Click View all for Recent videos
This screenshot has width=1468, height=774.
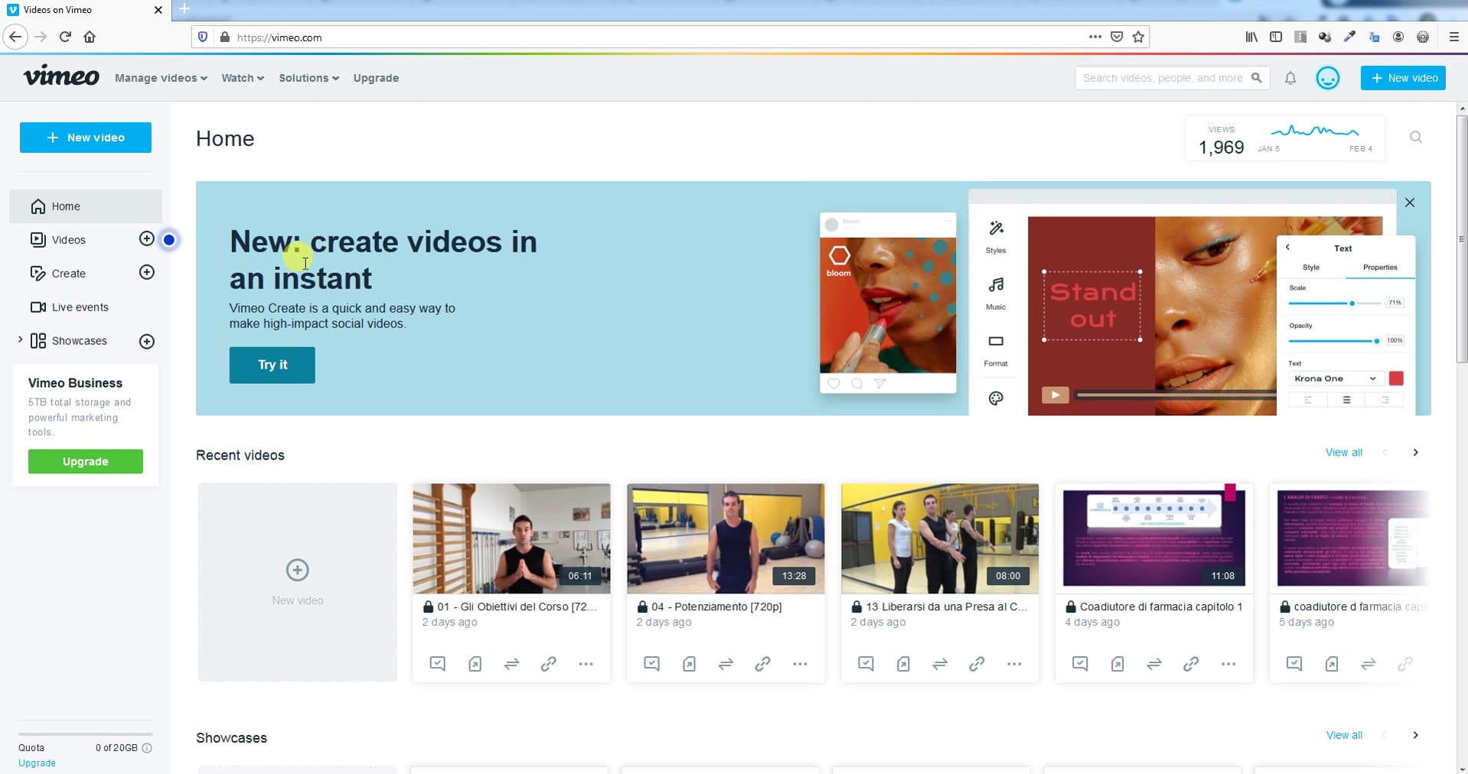click(1344, 453)
